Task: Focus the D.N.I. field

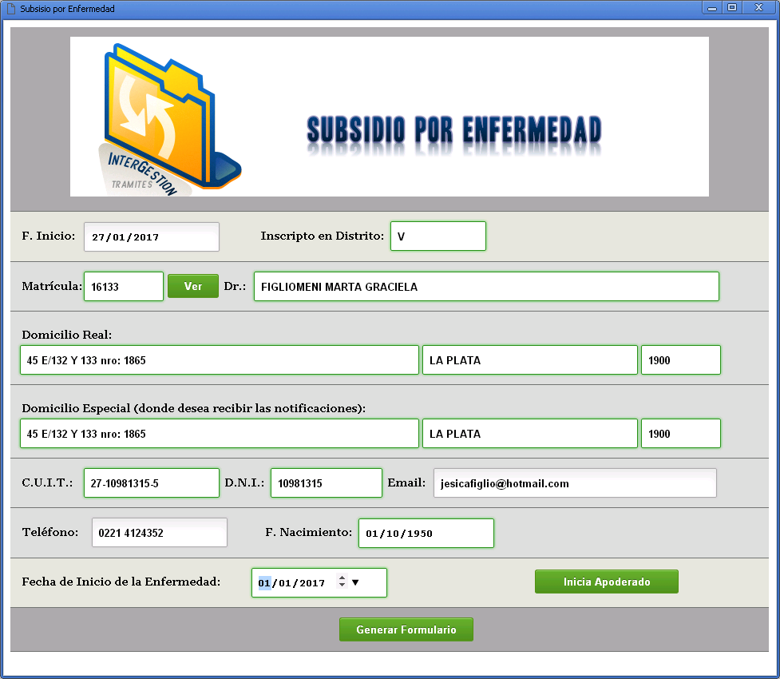Action: (327, 482)
